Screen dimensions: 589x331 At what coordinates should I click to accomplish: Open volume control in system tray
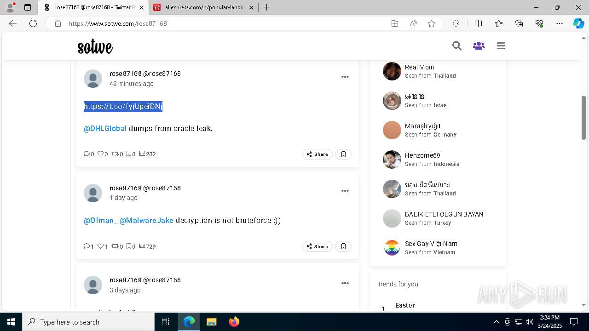coord(530,322)
